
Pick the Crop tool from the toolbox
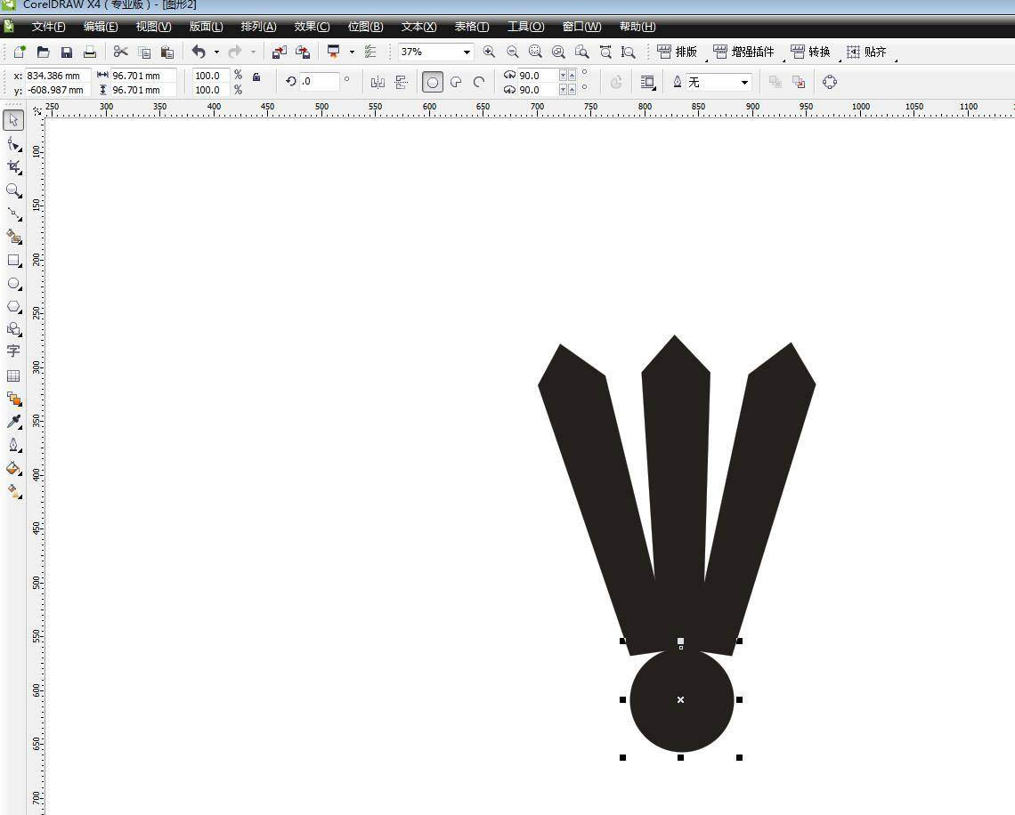point(13,167)
